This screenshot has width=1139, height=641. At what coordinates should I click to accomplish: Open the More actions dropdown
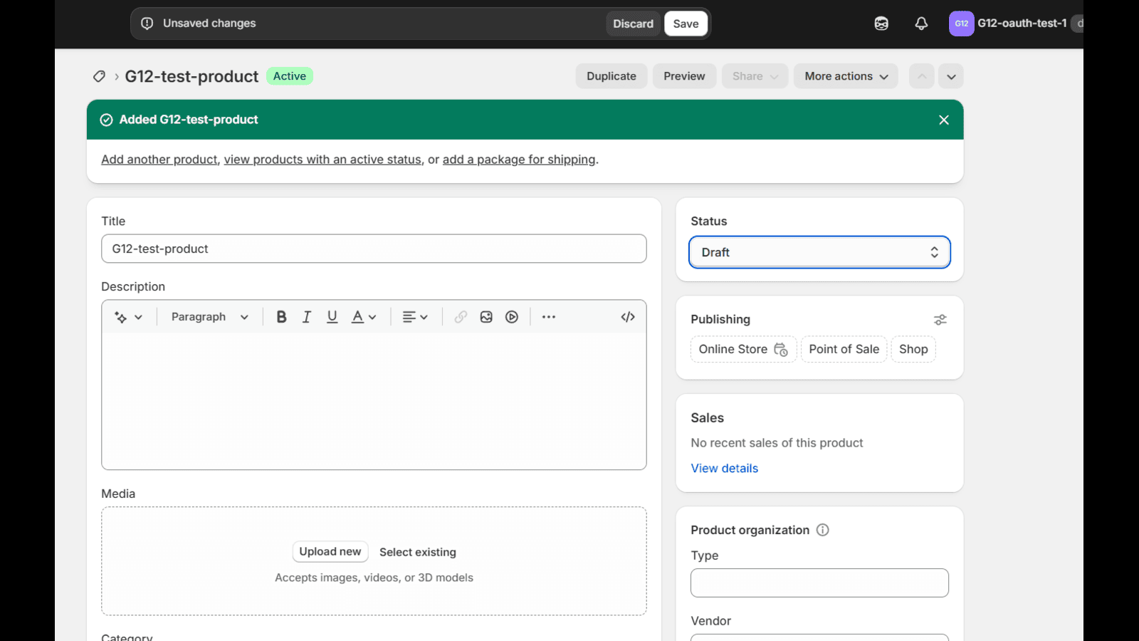[x=845, y=75]
